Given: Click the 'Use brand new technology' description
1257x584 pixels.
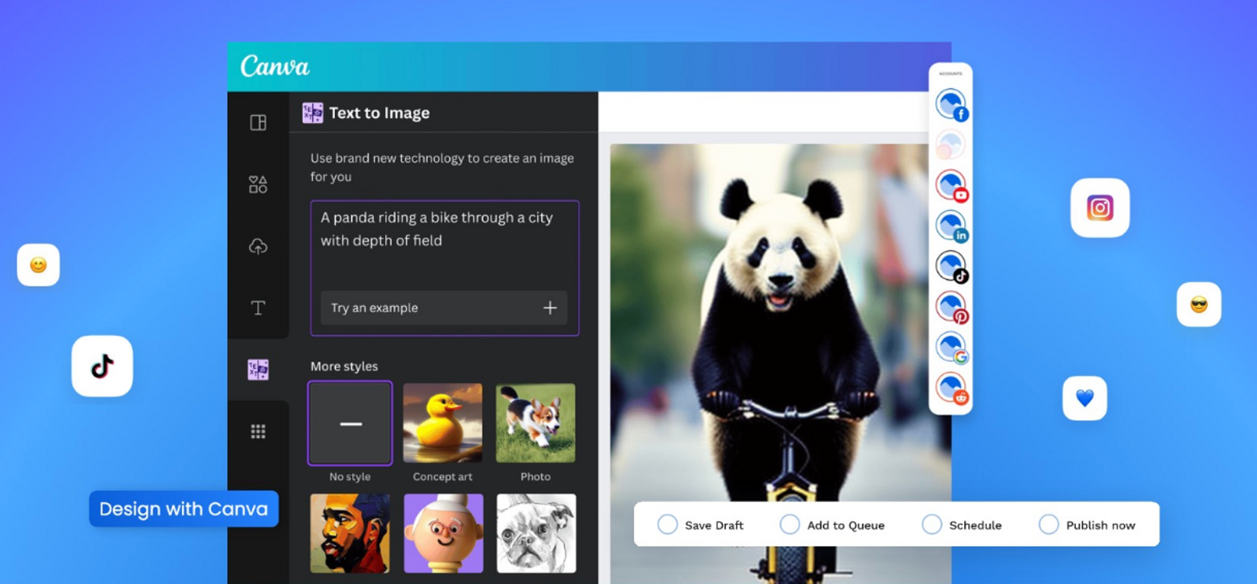Looking at the screenshot, I should coord(442,167).
